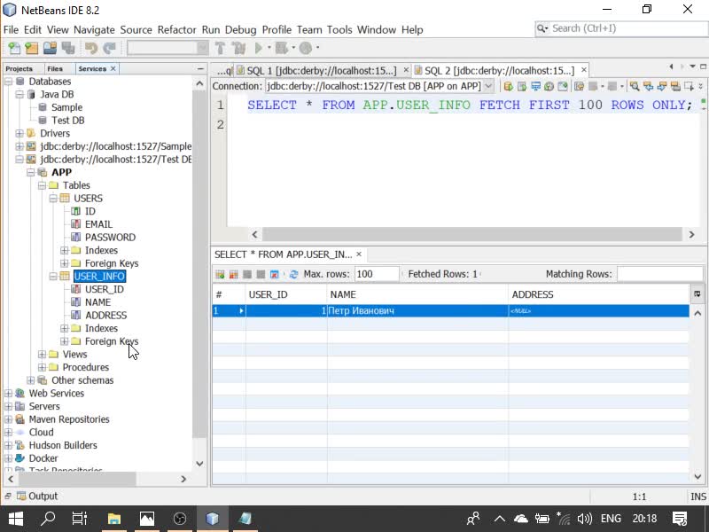
Task: Click the SQL editor horizontal scrollbar
Action: [x=472, y=234]
